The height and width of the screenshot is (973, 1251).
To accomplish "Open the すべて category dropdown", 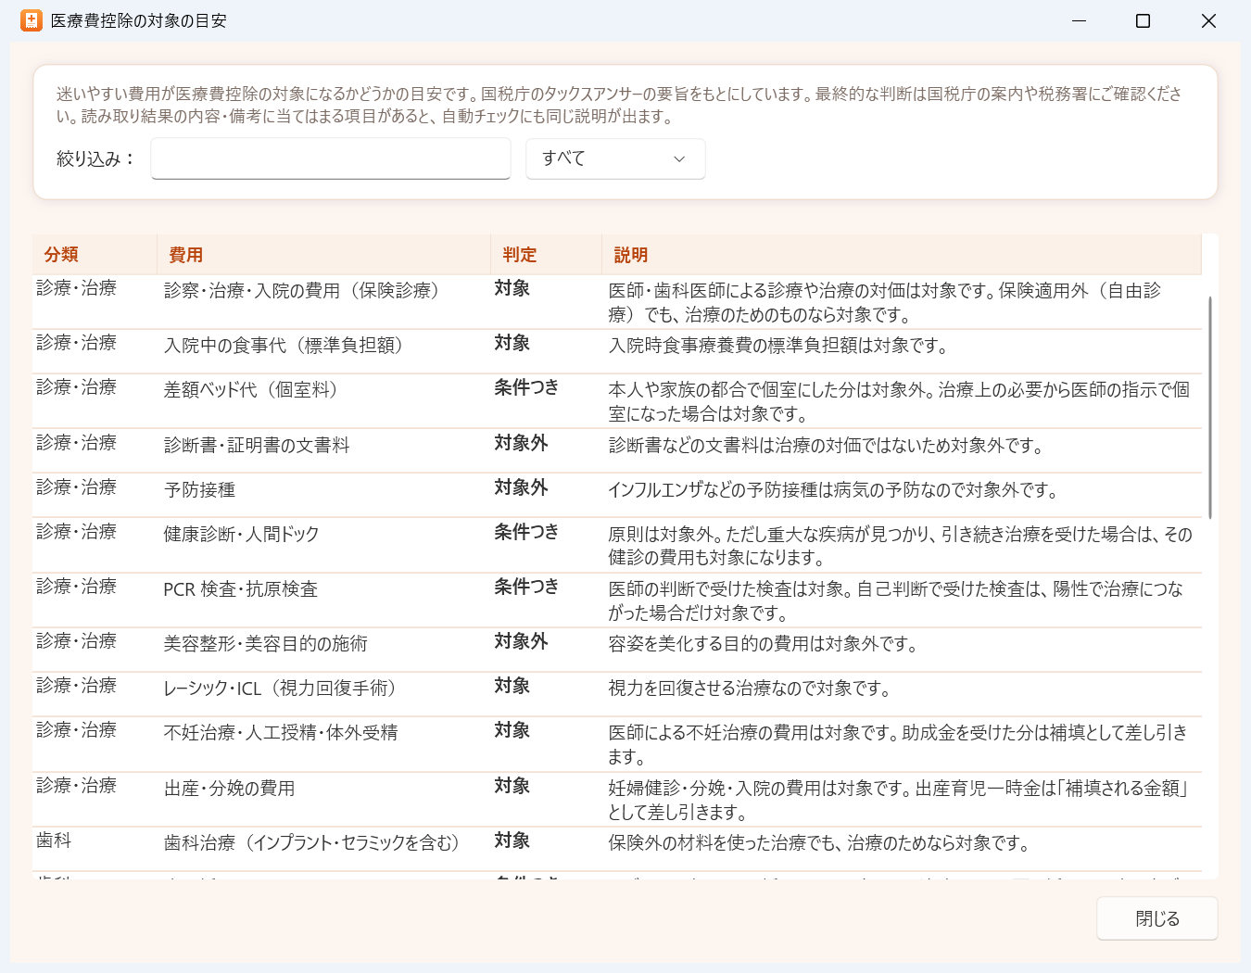I will (x=615, y=158).
